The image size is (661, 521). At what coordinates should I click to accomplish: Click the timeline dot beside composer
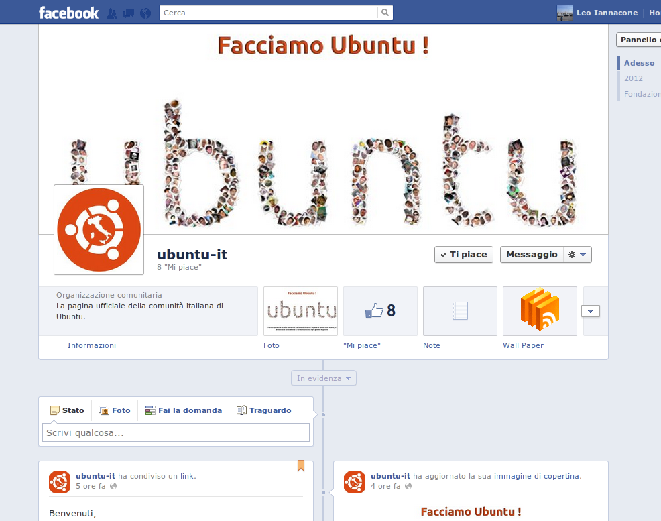tap(323, 415)
